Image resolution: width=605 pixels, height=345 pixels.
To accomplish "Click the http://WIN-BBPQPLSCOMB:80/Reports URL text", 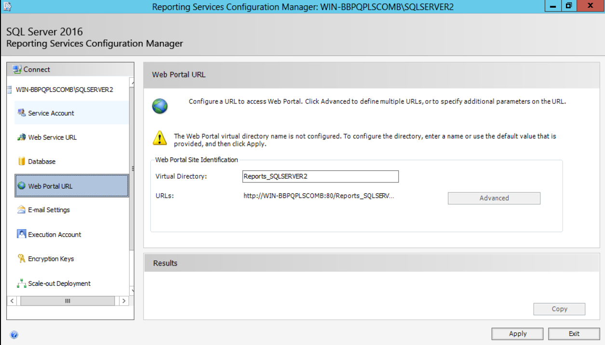I will click(319, 197).
